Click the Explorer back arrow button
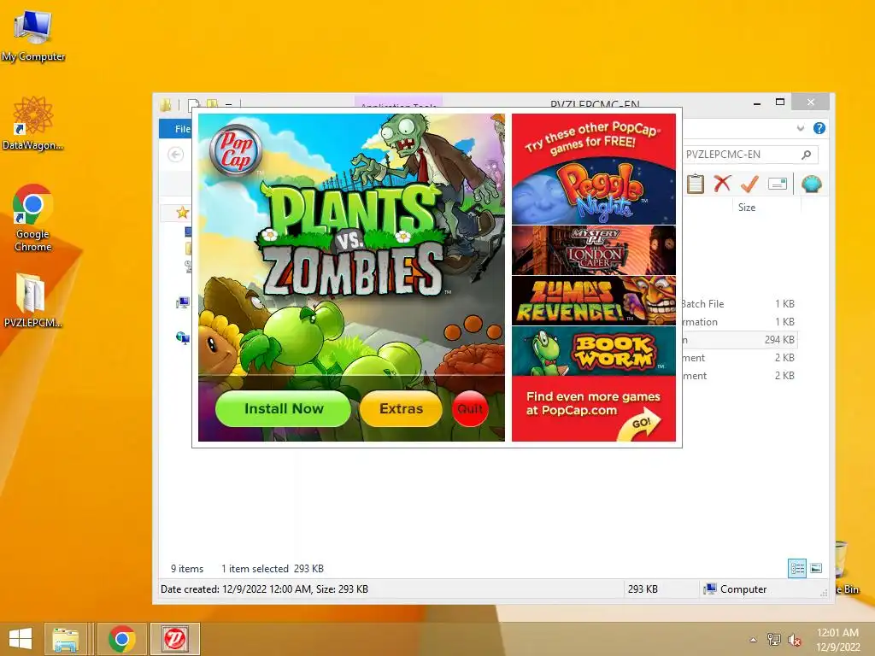Screen dimensions: 875x656 [x=176, y=155]
